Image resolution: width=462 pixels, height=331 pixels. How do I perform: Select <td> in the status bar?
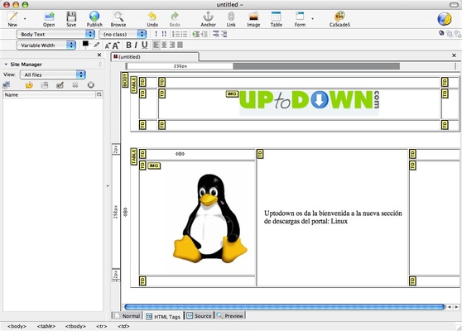click(123, 326)
